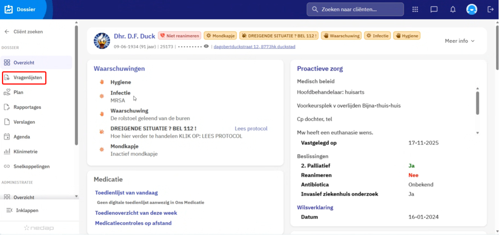Click the Niet reanimeren badge
Image resolution: width=500 pixels, height=236 pixels.
pyautogui.click(x=179, y=36)
